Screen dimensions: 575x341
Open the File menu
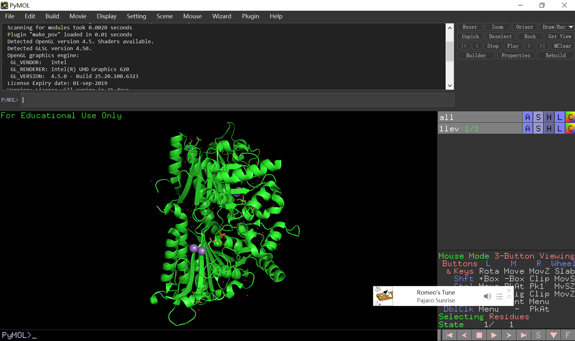pyautogui.click(x=10, y=16)
